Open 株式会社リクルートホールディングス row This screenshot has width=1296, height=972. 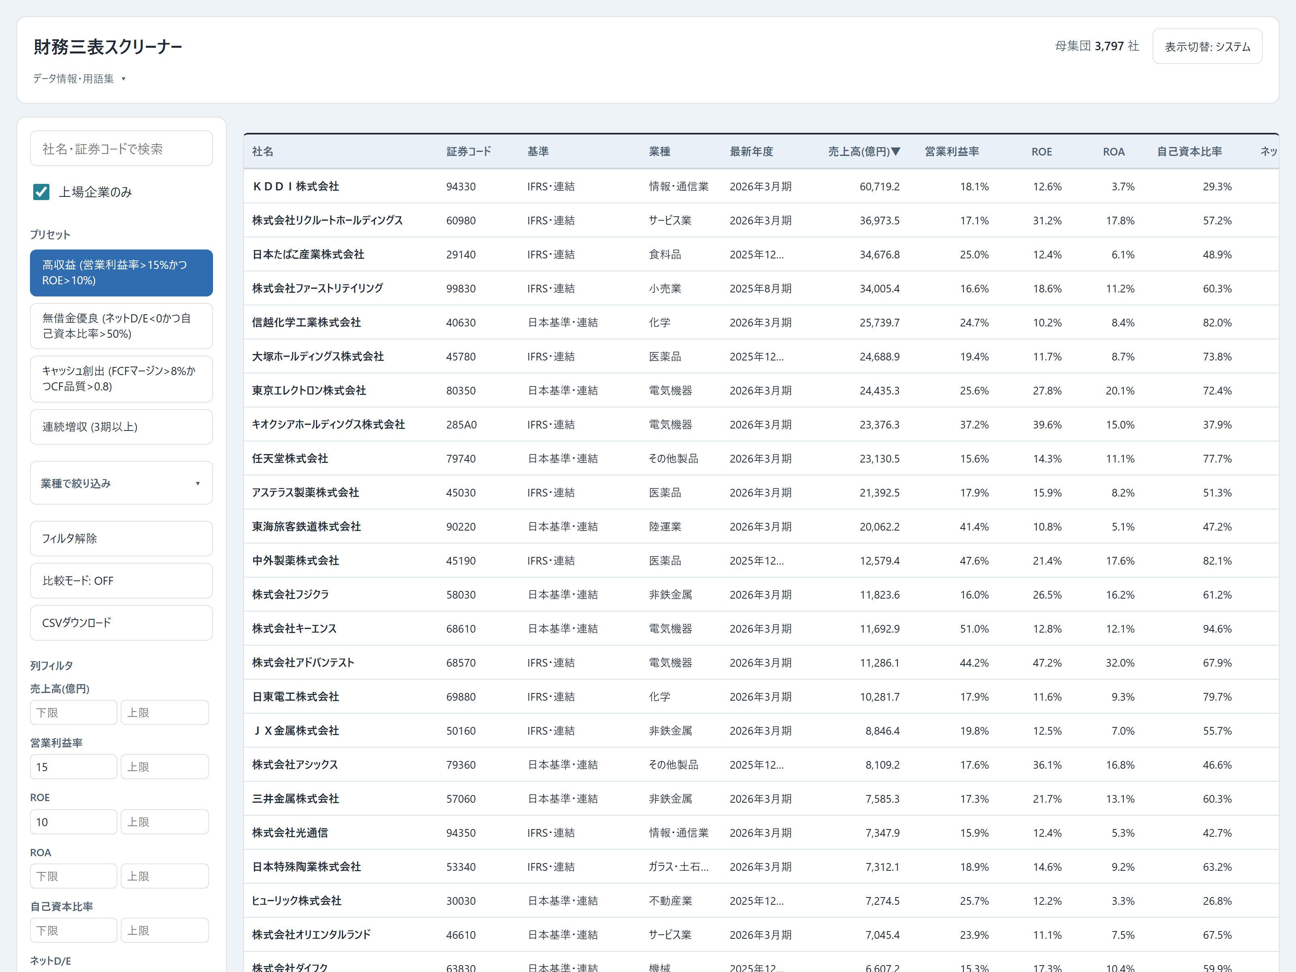click(761, 220)
